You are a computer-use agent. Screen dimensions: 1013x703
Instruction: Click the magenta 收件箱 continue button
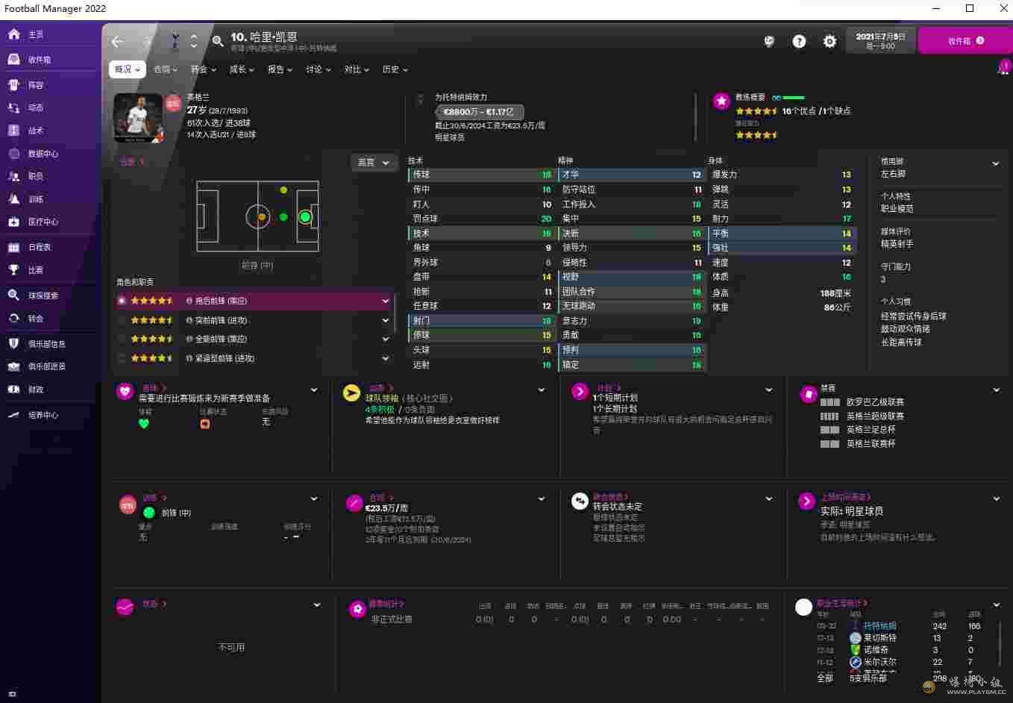tap(965, 41)
